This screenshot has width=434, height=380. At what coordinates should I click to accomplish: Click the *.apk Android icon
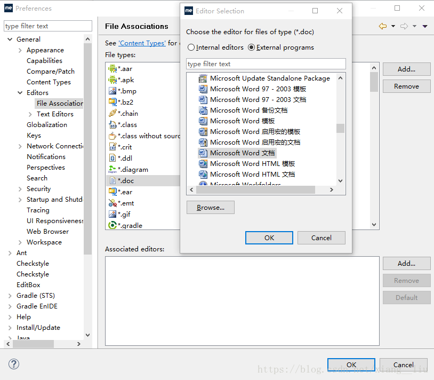click(x=112, y=80)
